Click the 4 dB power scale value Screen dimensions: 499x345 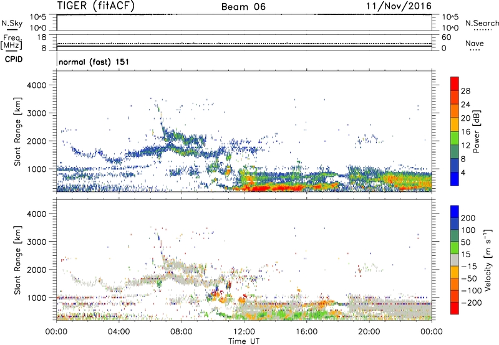point(463,173)
